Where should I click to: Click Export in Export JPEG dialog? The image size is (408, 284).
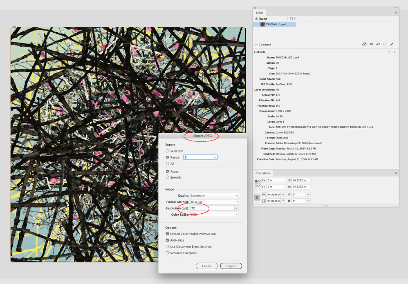pos(231,266)
